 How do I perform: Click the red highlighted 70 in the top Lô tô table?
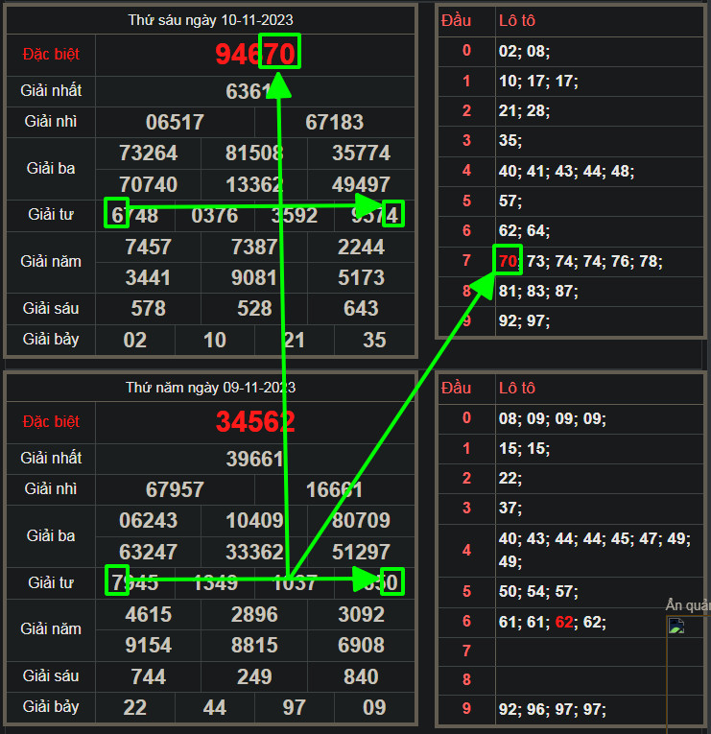click(x=509, y=261)
